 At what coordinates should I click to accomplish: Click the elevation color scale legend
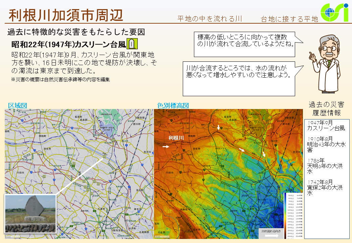tap(294, 215)
